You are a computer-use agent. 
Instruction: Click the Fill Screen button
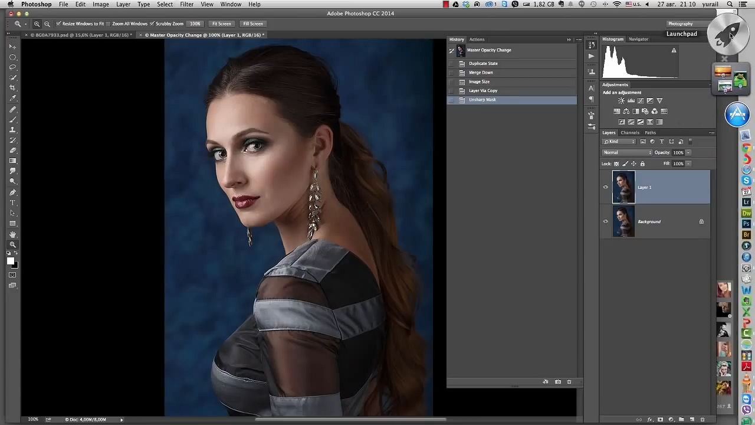pyautogui.click(x=252, y=24)
